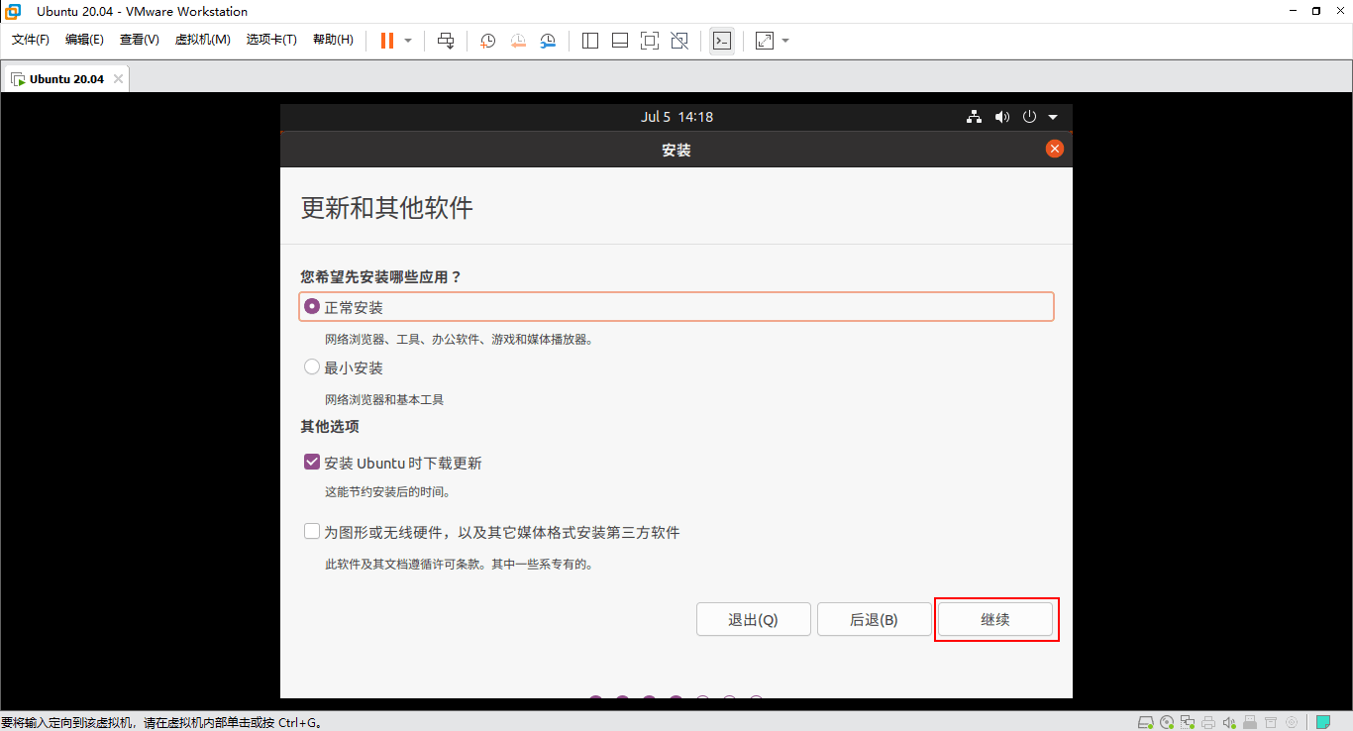Screen dimensions: 1353x731
Task: Close the installer with the orange X
Action: [x=1055, y=149]
